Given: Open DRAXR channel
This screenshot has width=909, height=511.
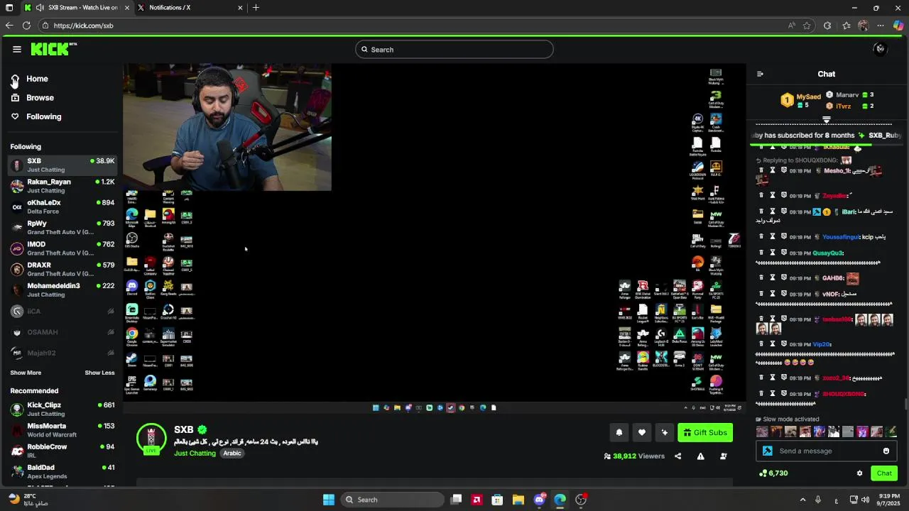Looking at the screenshot, I should [62, 269].
